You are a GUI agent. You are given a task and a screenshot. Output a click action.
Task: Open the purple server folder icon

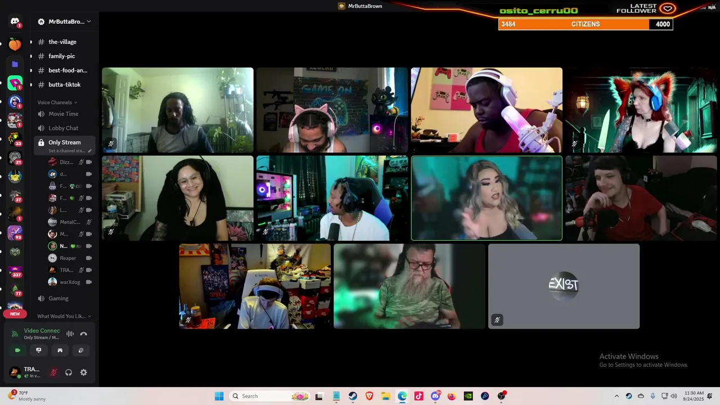click(15, 64)
